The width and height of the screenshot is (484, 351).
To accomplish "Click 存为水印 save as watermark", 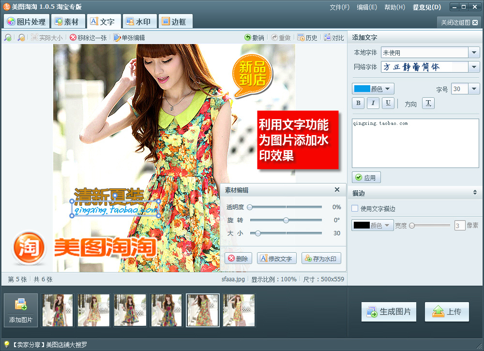I will (321, 259).
